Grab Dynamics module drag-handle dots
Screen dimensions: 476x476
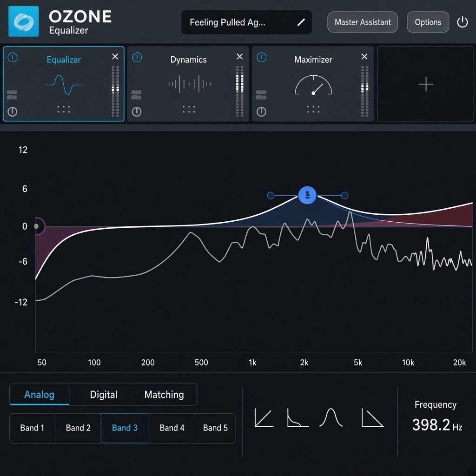189,109
